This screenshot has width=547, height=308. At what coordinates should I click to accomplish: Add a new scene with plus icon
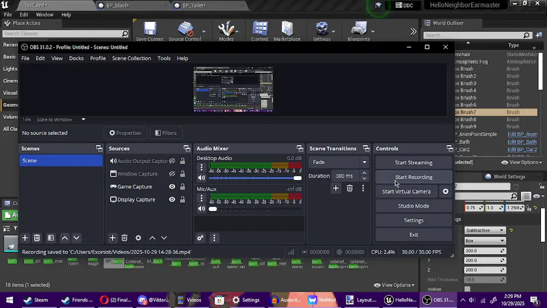(x=25, y=238)
